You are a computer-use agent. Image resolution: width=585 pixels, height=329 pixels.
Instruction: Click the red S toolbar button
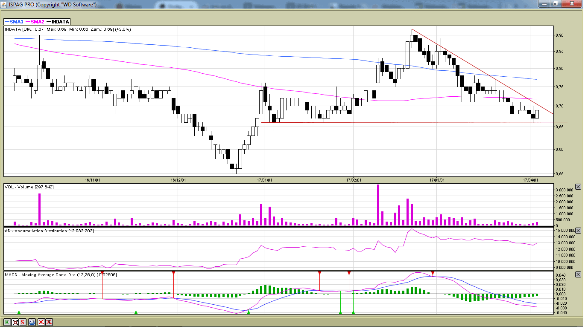[x=23, y=322]
